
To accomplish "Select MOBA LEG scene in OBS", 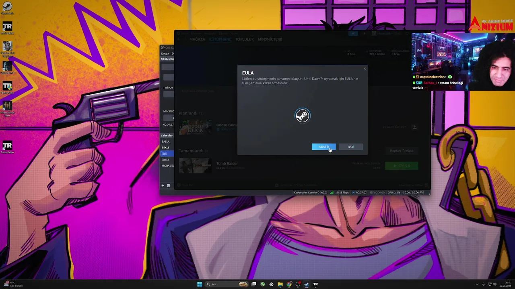I will pyautogui.click(x=167, y=166).
